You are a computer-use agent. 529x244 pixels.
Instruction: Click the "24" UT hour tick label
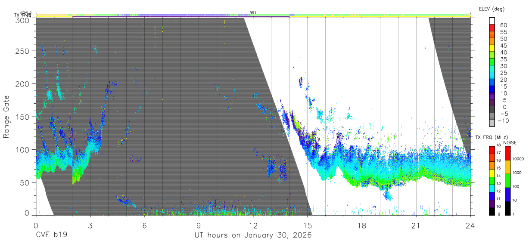470,225
